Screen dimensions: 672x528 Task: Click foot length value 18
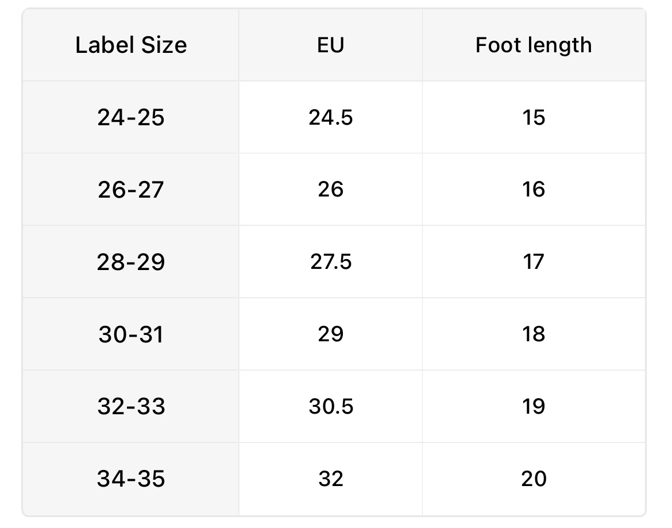point(534,334)
